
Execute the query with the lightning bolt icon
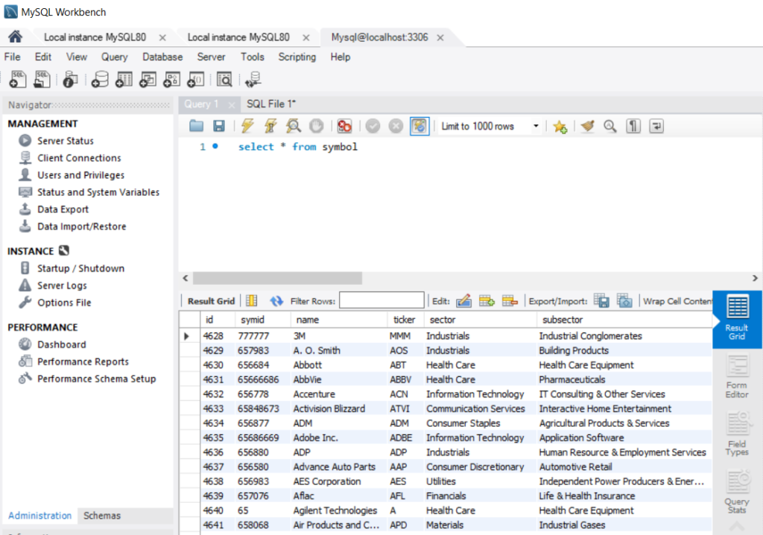point(247,127)
